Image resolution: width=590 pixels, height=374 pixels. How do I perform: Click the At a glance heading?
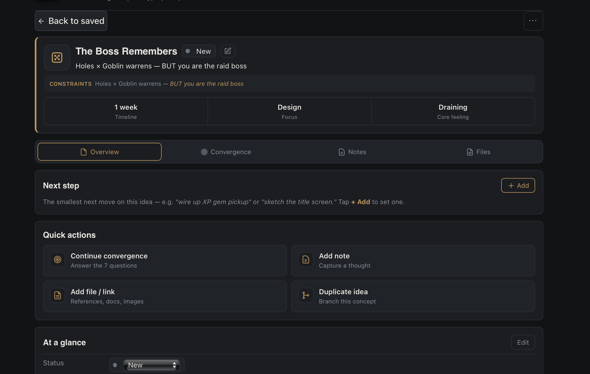[x=64, y=342]
